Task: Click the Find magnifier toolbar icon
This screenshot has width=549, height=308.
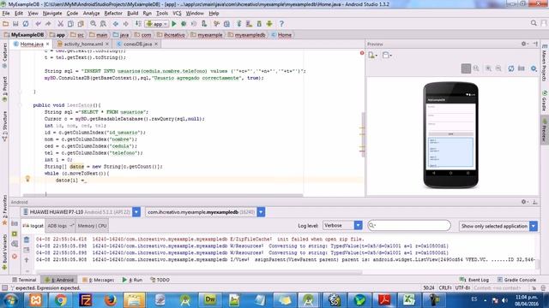Action: [x=94, y=24]
